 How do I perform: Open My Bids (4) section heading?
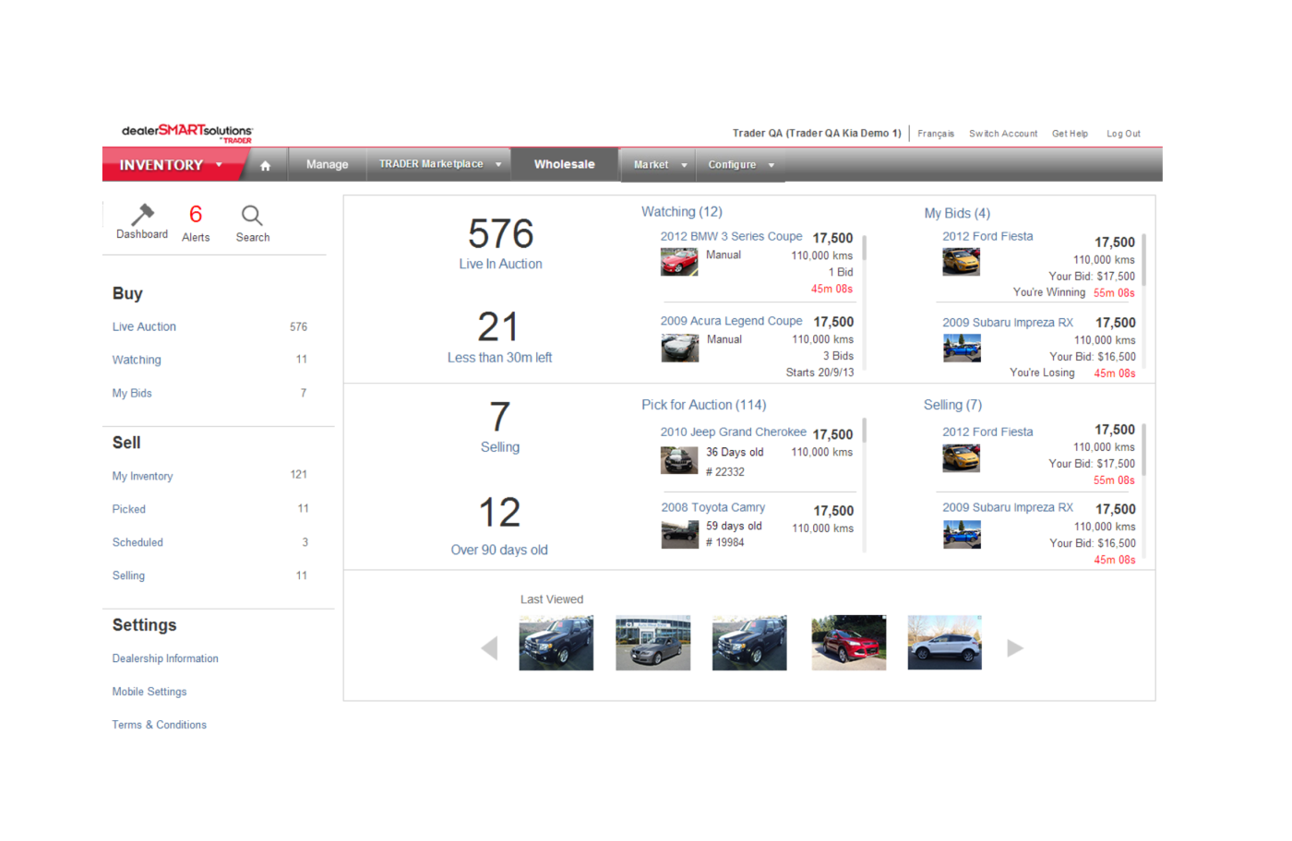[x=957, y=213]
